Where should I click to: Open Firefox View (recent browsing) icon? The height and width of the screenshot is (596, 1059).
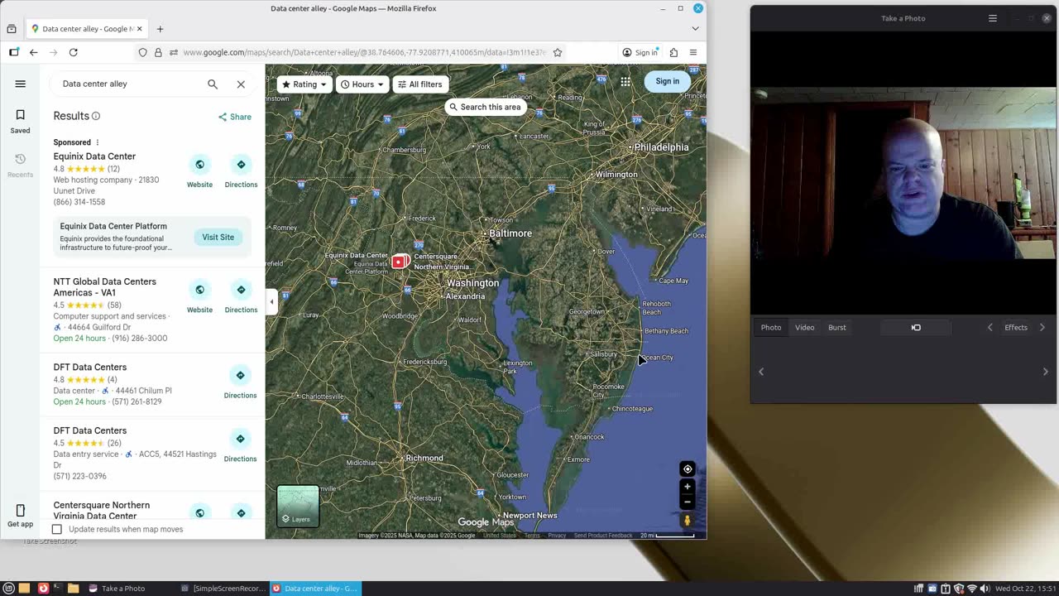[12, 29]
